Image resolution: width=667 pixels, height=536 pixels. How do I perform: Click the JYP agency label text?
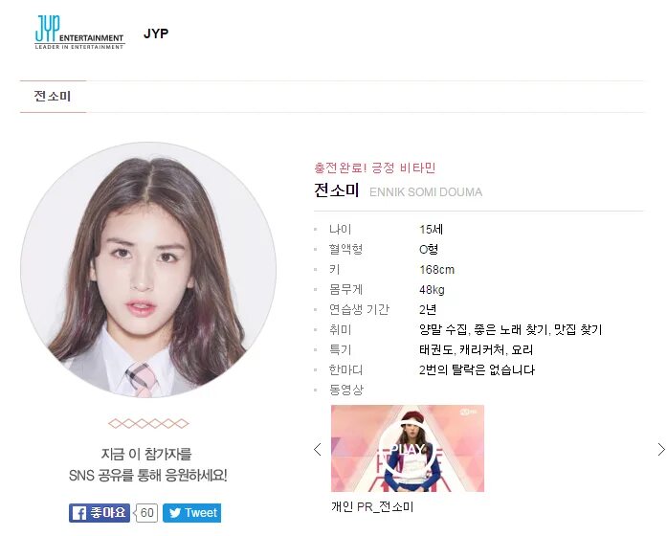(x=156, y=33)
